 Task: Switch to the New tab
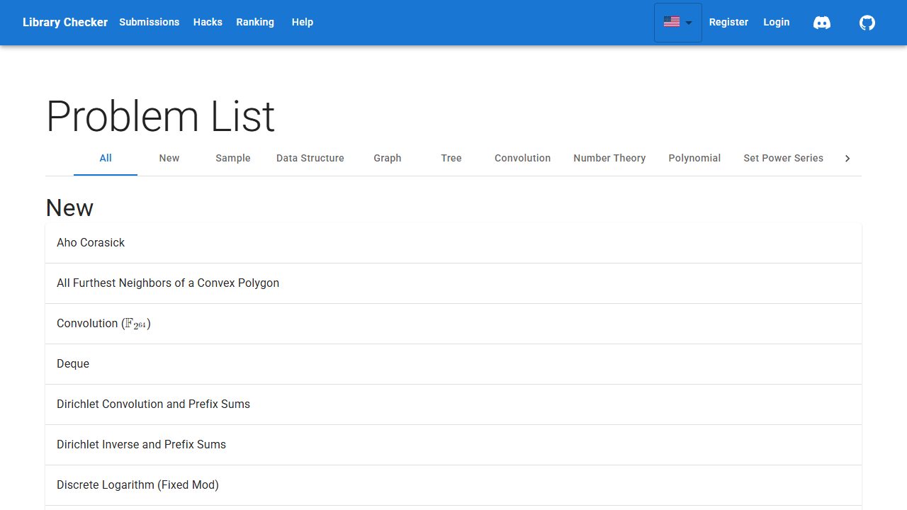169,158
